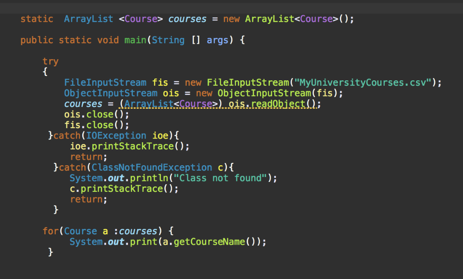463x279 pixels.
Task: Click ClassNotFoundException in catch clause
Action: click(152, 167)
